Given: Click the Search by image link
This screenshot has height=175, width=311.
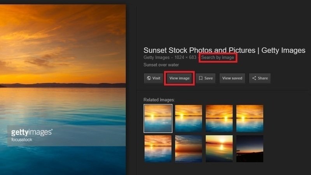Looking at the screenshot, I should 218,58.
